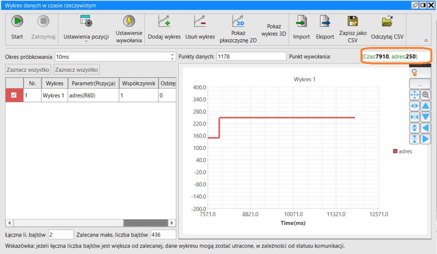Uncheck the Wykres 1 row checkbox

point(14,95)
